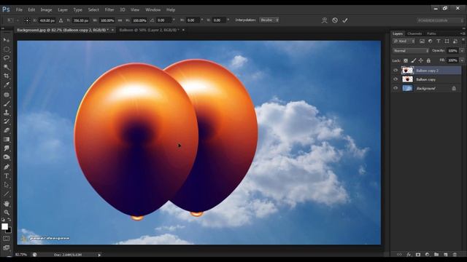
Task: Add a layer mask
Action: click(x=418, y=255)
